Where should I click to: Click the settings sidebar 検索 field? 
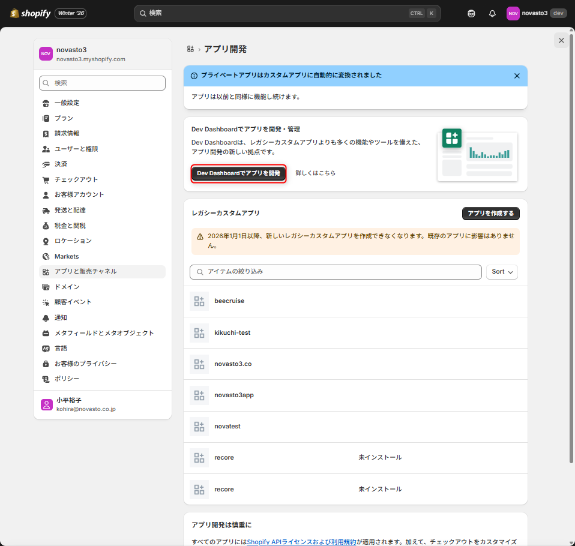pyautogui.click(x=102, y=83)
